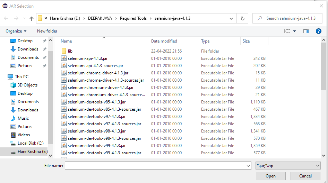Close the JAR Selection dialog
The width and height of the screenshot is (328, 183).
321,6
